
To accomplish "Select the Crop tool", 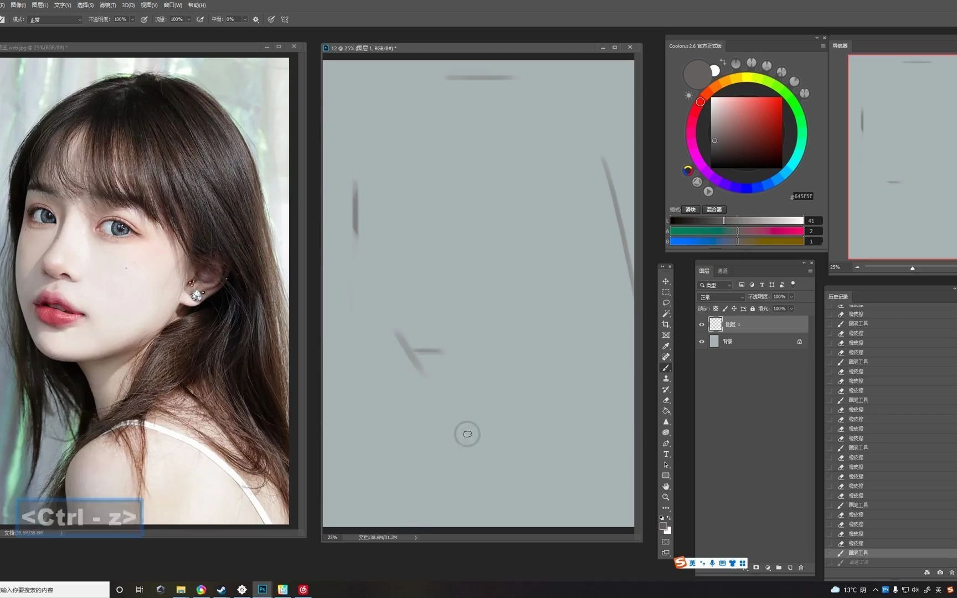I will [x=666, y=324].
